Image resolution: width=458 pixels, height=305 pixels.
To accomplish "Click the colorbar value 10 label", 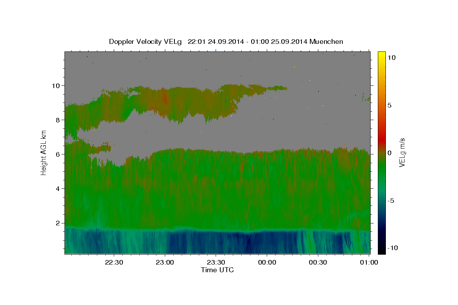I will 391,58.
